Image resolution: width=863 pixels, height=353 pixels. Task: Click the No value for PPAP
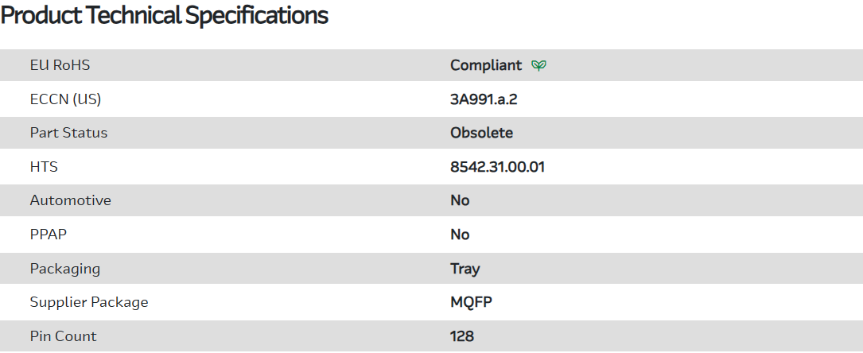pos(460,235)
